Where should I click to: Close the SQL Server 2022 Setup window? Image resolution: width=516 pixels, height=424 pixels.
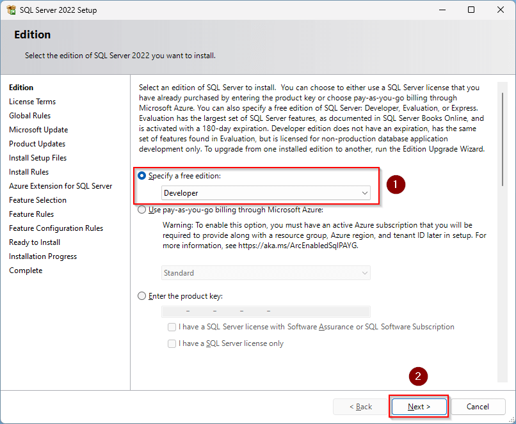(x=501, y=10)
